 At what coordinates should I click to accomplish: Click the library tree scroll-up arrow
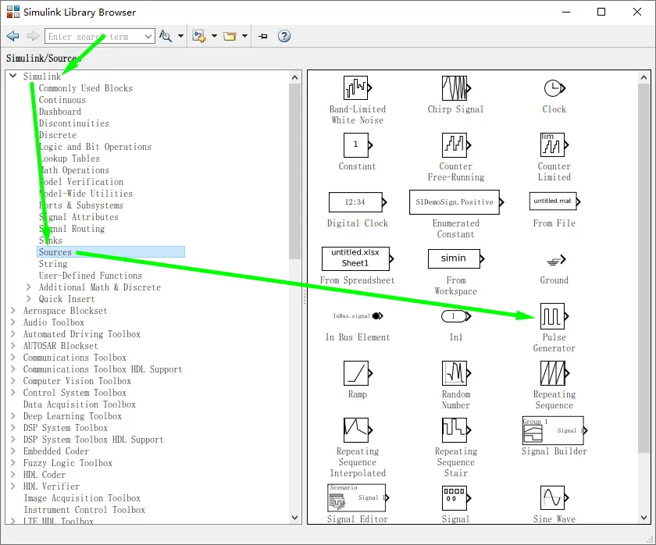(x=295, y=77)
